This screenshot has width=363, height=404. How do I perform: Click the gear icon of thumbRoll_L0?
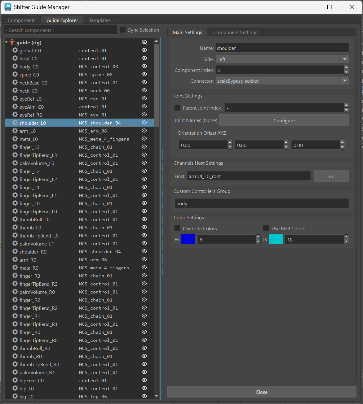pyautogui.click(x=15, y=219)
